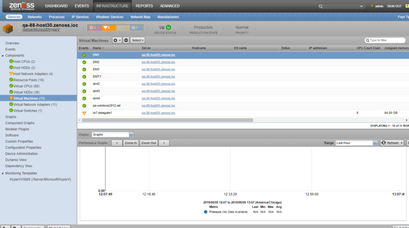
Task: Open Modeler Plugins in the sidebar
Action: pyautogui.click(x=17, y=129)
